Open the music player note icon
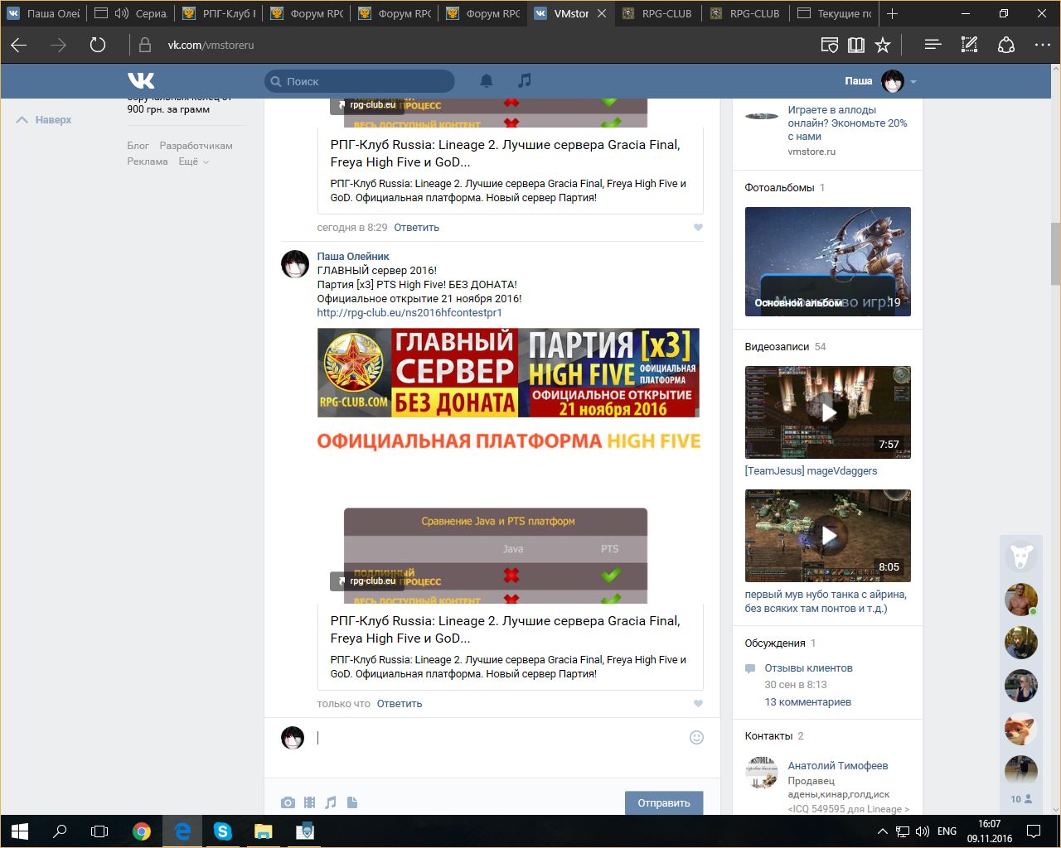 tap(524, 80)
